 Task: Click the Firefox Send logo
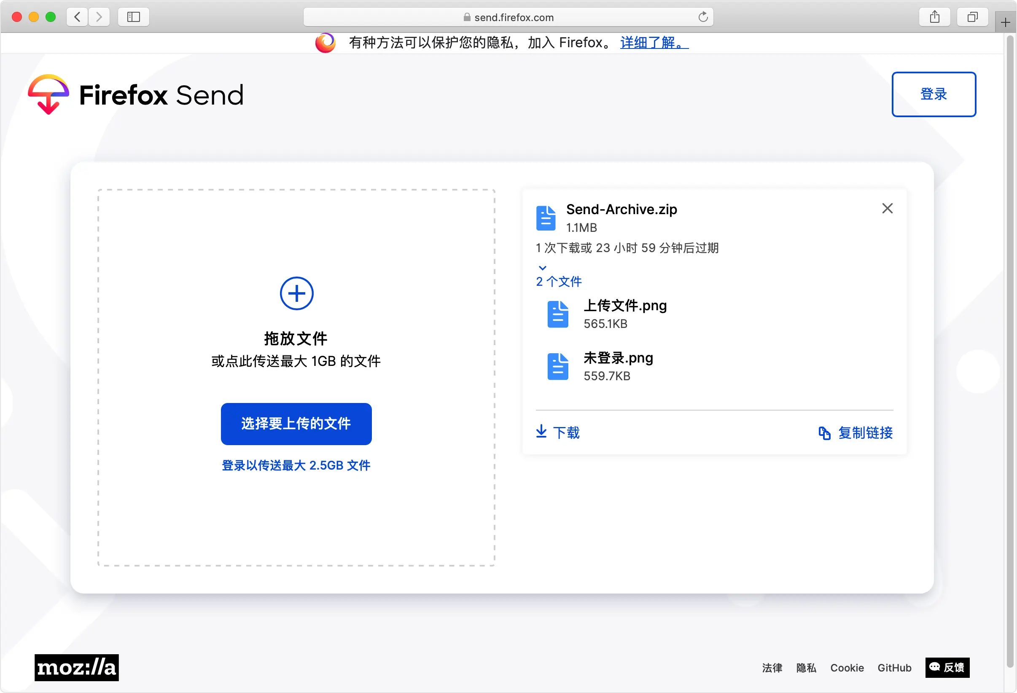136,94
